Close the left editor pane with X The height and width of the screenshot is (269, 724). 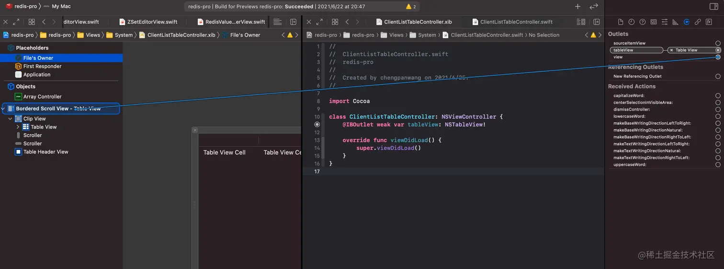tap(6, 22)
